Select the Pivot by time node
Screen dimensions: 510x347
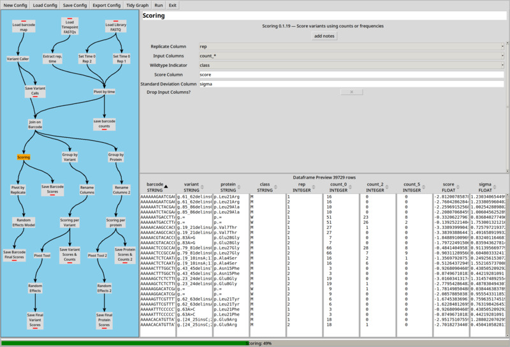click(104, 92)
